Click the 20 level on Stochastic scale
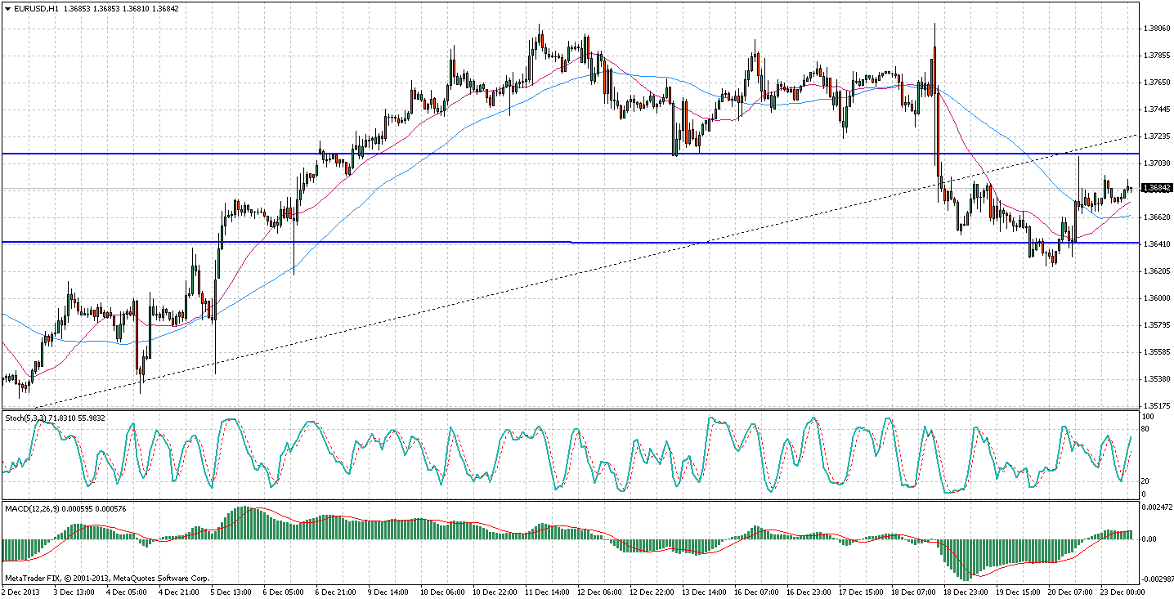This screenshot has width=1174, height=599. [1145, 481]
